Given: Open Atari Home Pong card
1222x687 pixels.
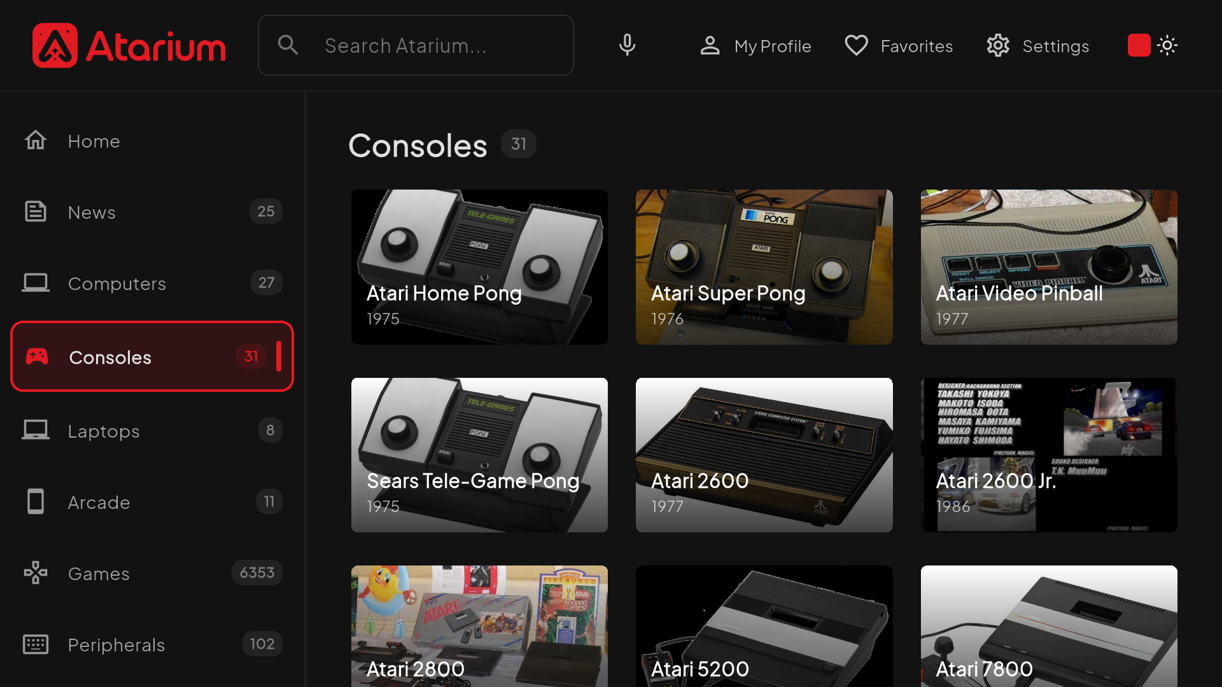Looking at the screenshot, I should tap(479, 267).
